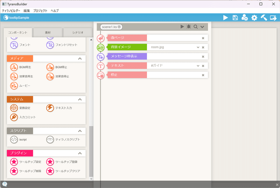The height and width of the screenshot is (188, 280).
Task: Open character management icon
Action: (244, 18)
